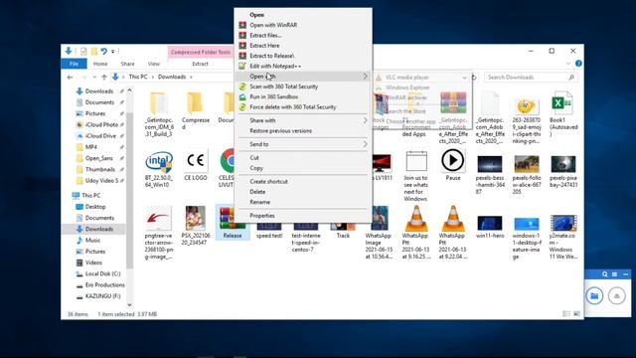Click Open in the context menu
636x358 pixels.
coord(256,15)
